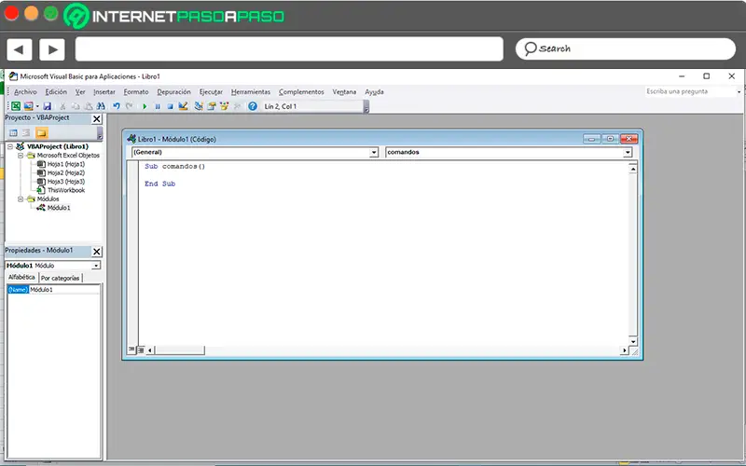Click the Insert UserForm toolbar icon
The image size is (746, 466).
point(29,106)
